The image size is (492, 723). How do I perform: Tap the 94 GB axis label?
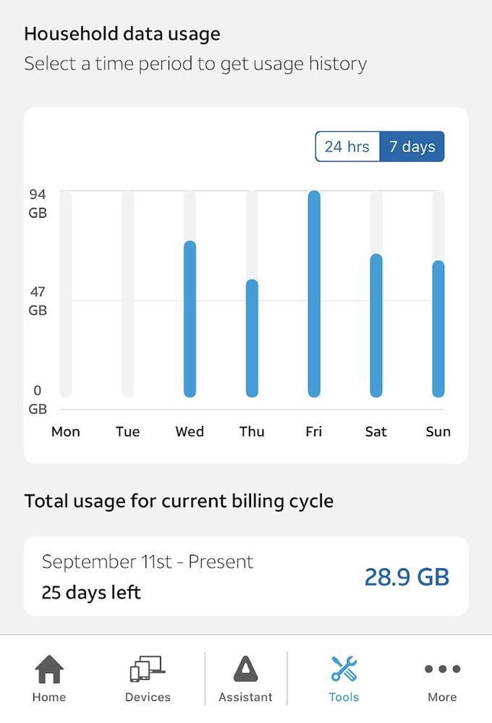pos(38,203)
